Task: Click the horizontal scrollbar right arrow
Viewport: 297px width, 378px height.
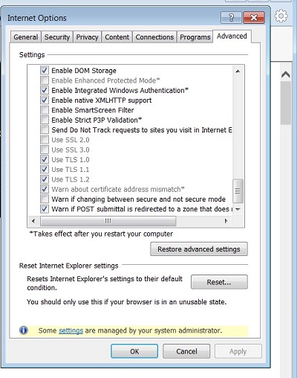Action: point(226,221)
